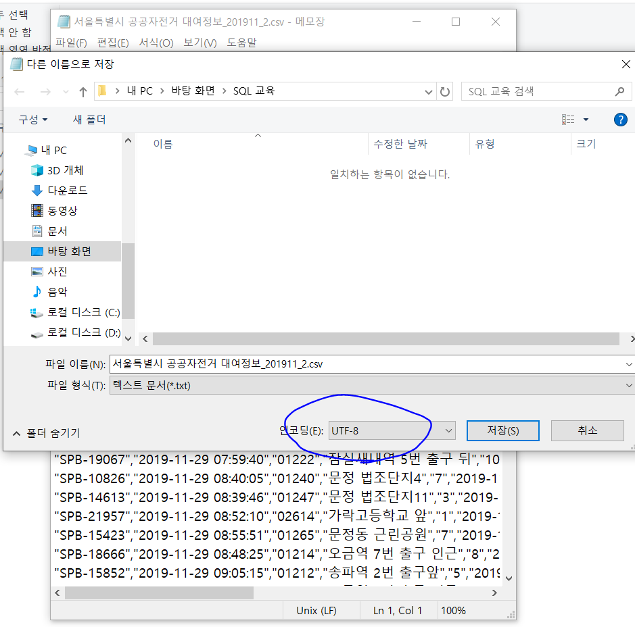Image resolution: width=635 pixels, height=627 pixels.
Task: Click Notepad scroll right arrow
Action: [x=494, y=593]
